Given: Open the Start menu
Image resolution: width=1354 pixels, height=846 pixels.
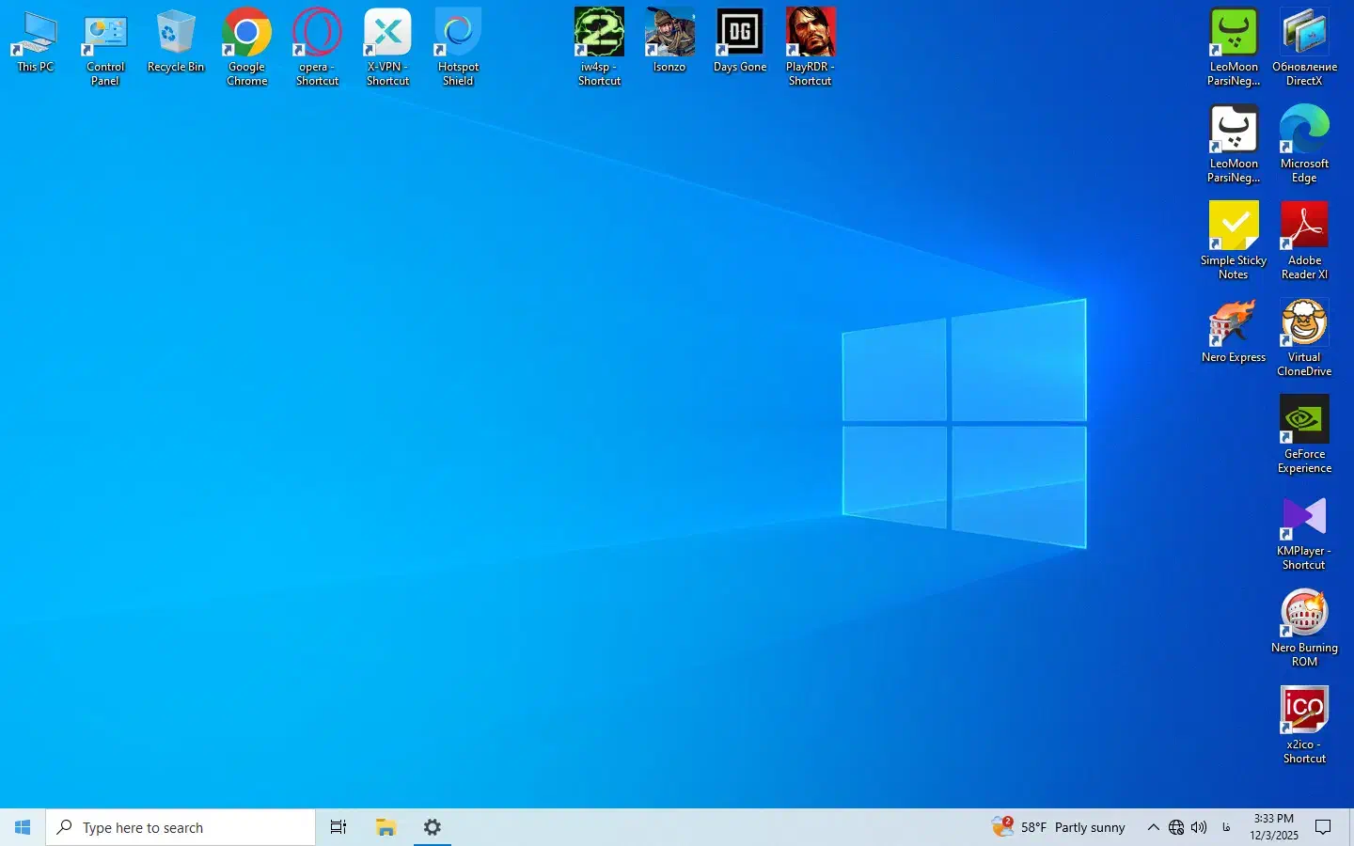Looking at the screenshot, I should 23,827.
